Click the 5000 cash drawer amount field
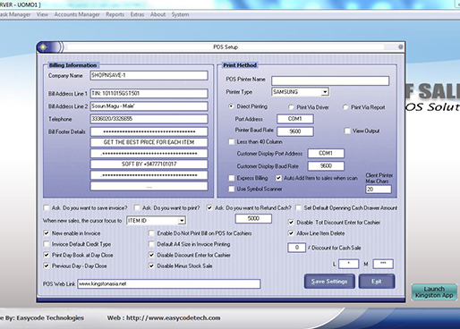Screen dimensions: 460x329 pos(253,218)
